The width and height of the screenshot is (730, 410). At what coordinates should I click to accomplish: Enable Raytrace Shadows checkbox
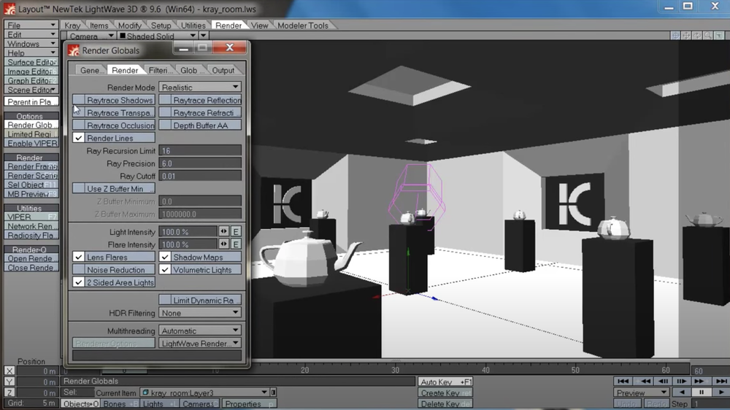tap(78, 100)
